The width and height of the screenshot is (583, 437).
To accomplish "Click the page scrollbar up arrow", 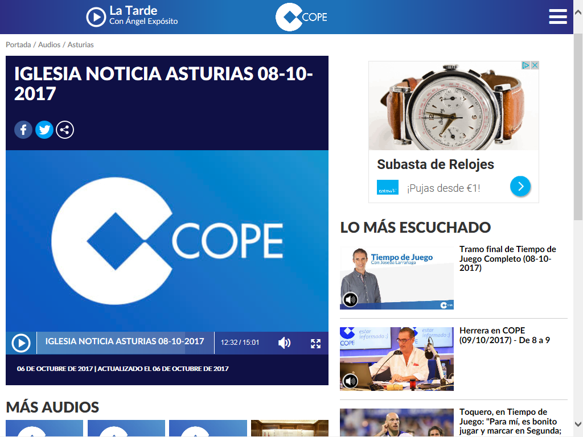I will tap(578, 13).
